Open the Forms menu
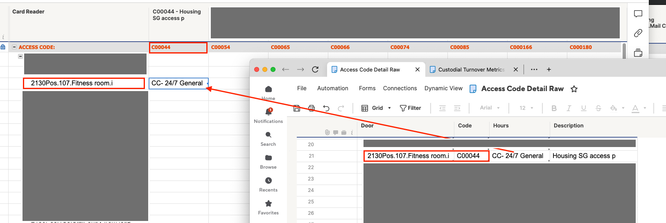 click(367, 88)
